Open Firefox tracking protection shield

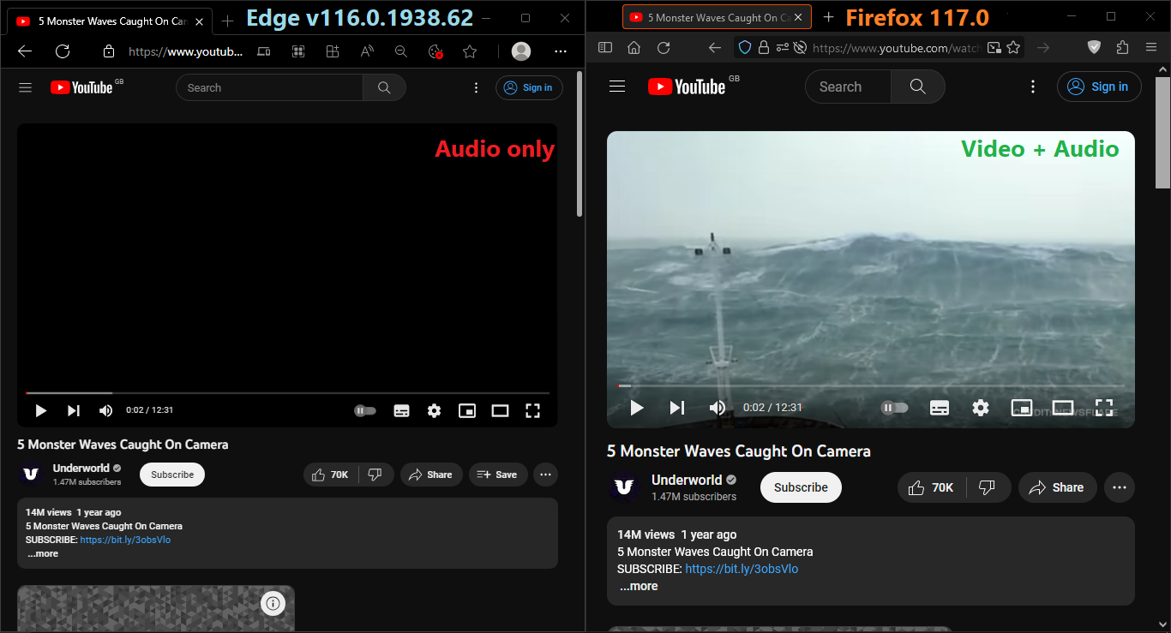[745, 48]
